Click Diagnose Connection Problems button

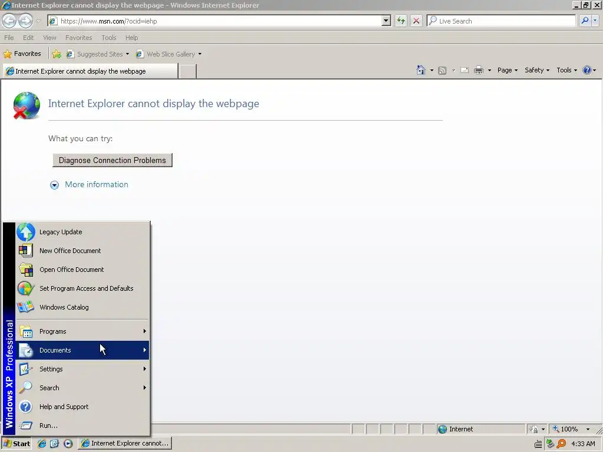pyautogui.click(x=112, y=160)
